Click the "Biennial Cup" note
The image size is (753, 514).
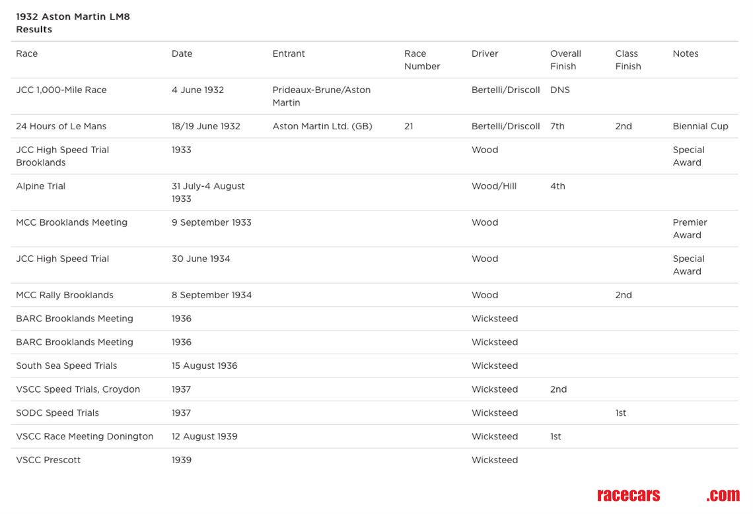coord(700,126)
